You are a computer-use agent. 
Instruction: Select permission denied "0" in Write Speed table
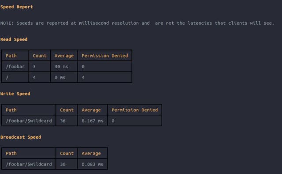[x=135, y=121]
